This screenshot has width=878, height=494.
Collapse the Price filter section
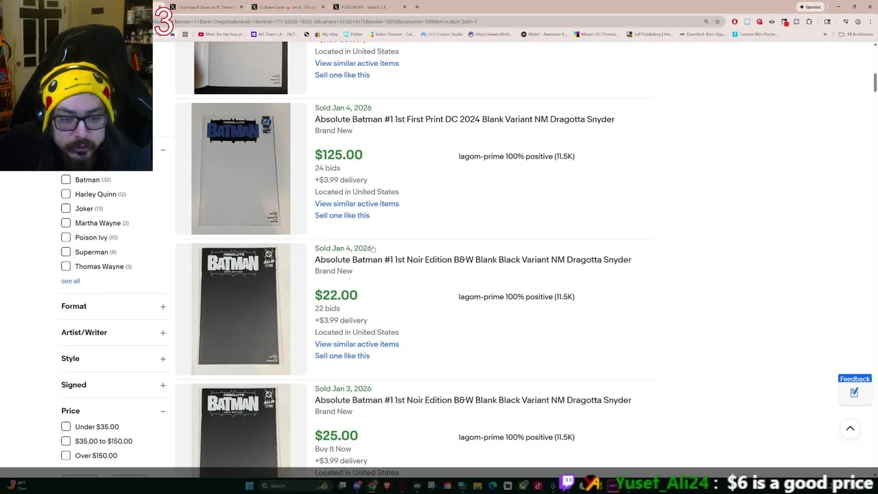[163, 411]
